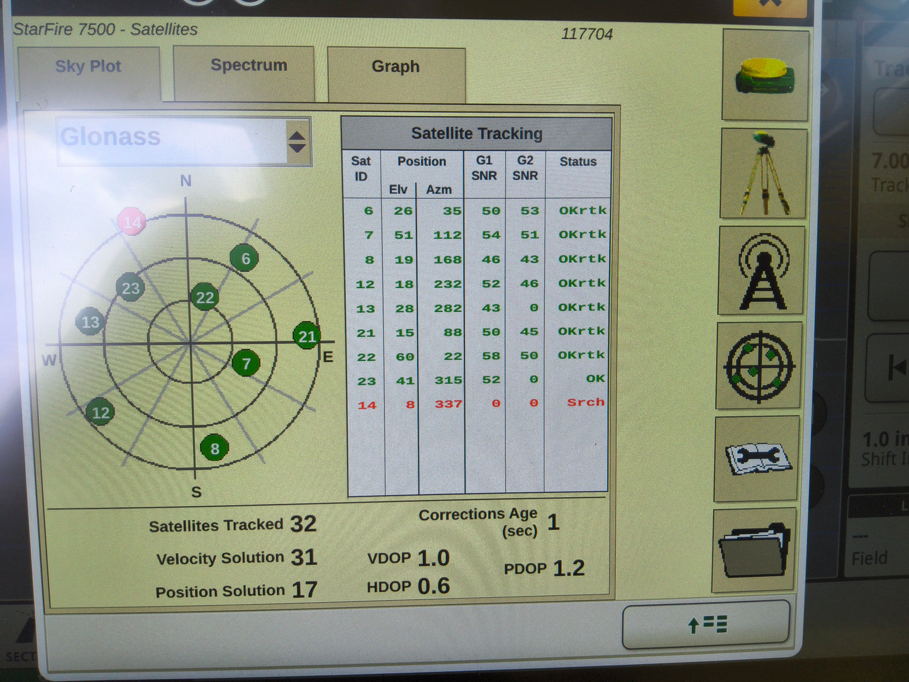The width and height of the screenshot is (909, 682).
Task: Click azimuth value 282 in the table
Action: click(x=448, y=308)
